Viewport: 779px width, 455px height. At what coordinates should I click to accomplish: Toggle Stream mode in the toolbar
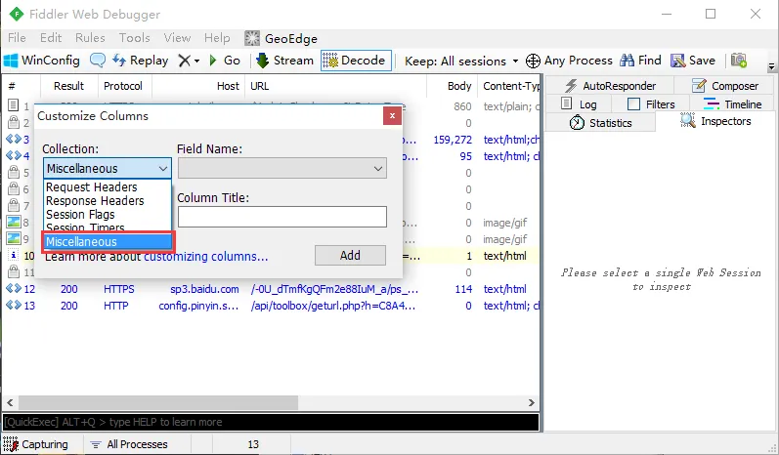click(284, 61)
